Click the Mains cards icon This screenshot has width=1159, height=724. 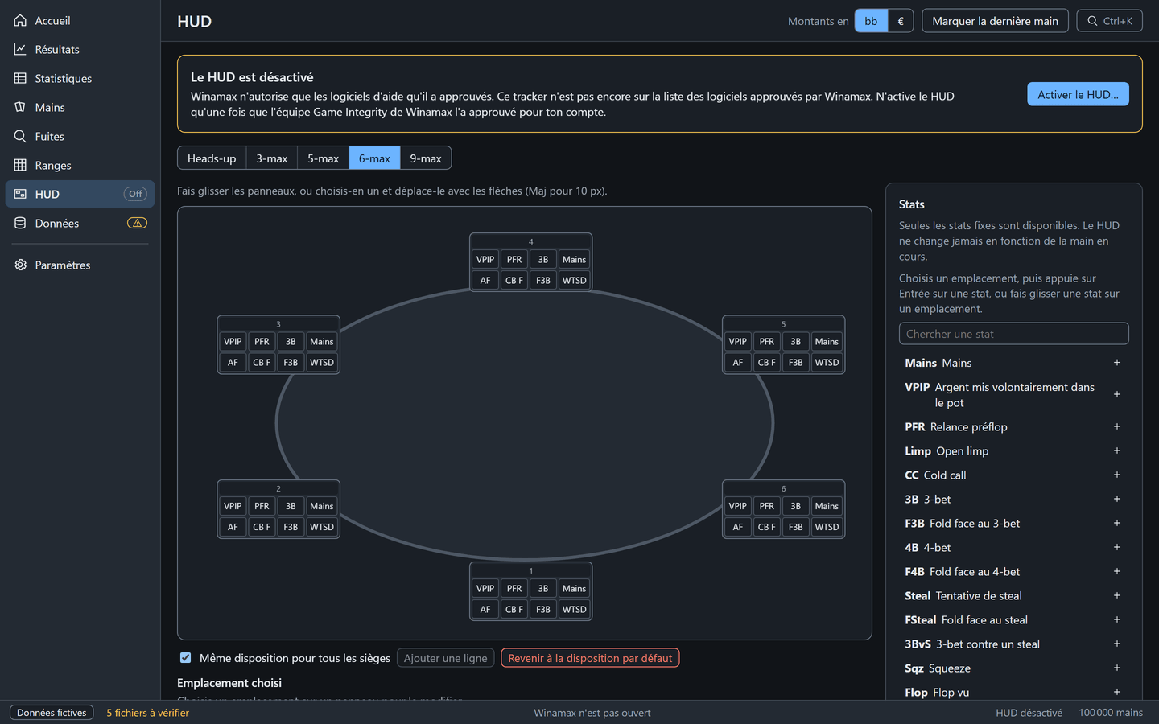(20, 107)
